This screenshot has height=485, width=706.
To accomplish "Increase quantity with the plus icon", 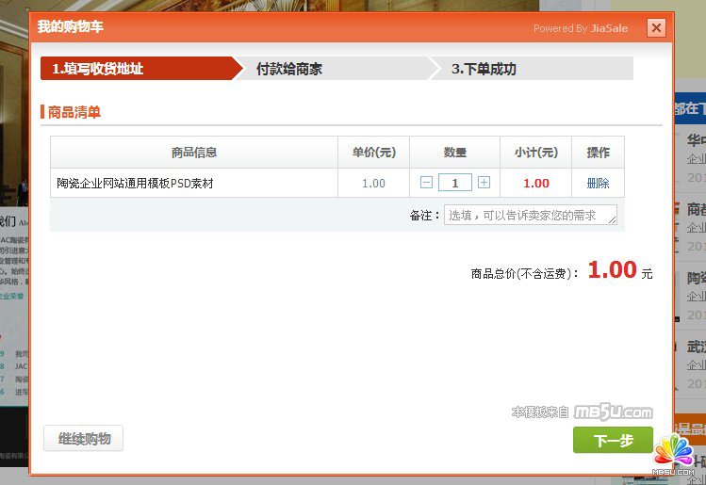I will (x=484, y=183).
